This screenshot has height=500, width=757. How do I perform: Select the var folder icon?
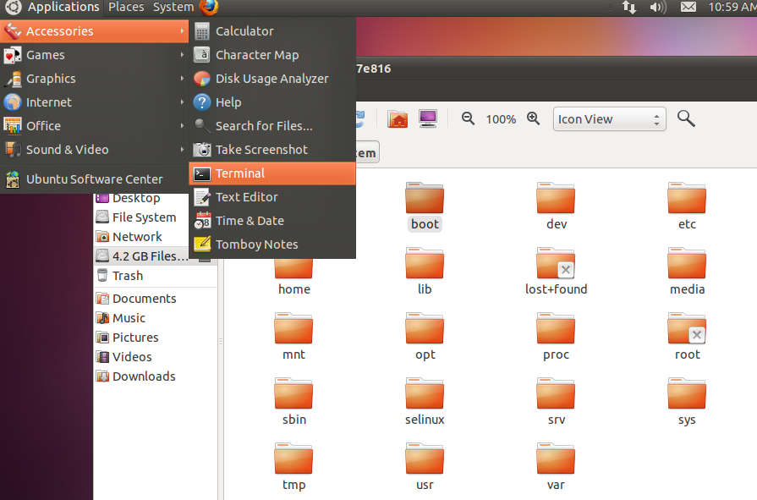556,459
